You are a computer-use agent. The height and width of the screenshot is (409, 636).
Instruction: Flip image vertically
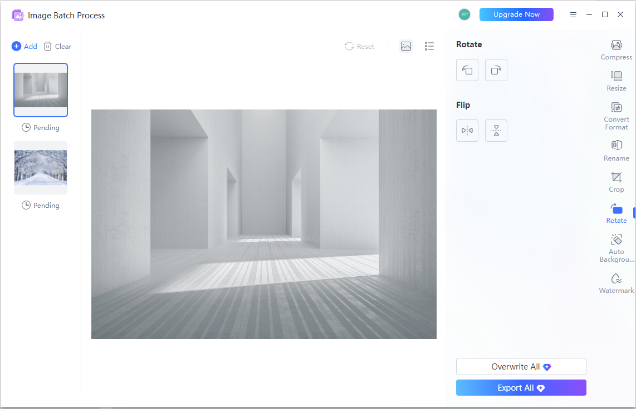(x=496, y=131)
